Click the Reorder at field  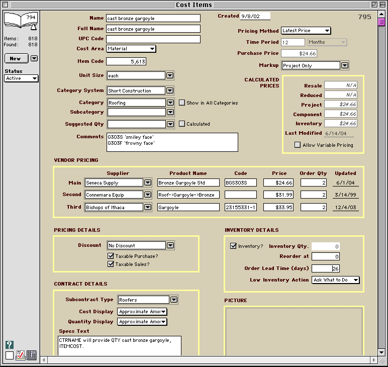point(326,256)
